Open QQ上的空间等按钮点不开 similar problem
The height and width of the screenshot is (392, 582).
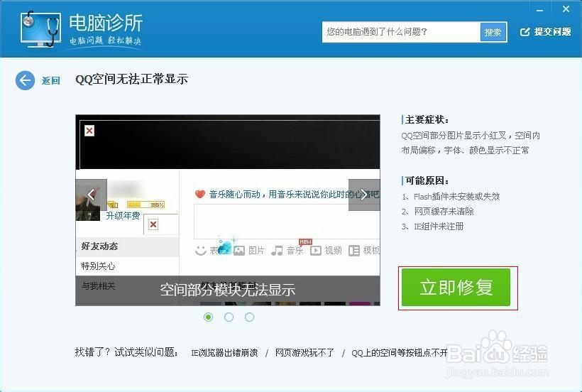coord(400,353)
